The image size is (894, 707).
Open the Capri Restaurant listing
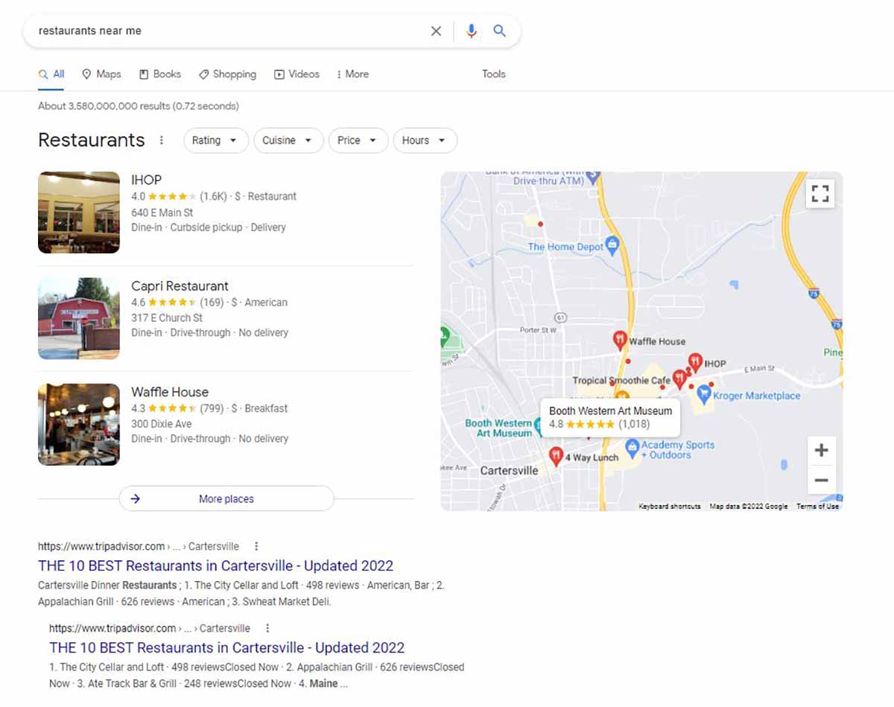tap(180, 286)
